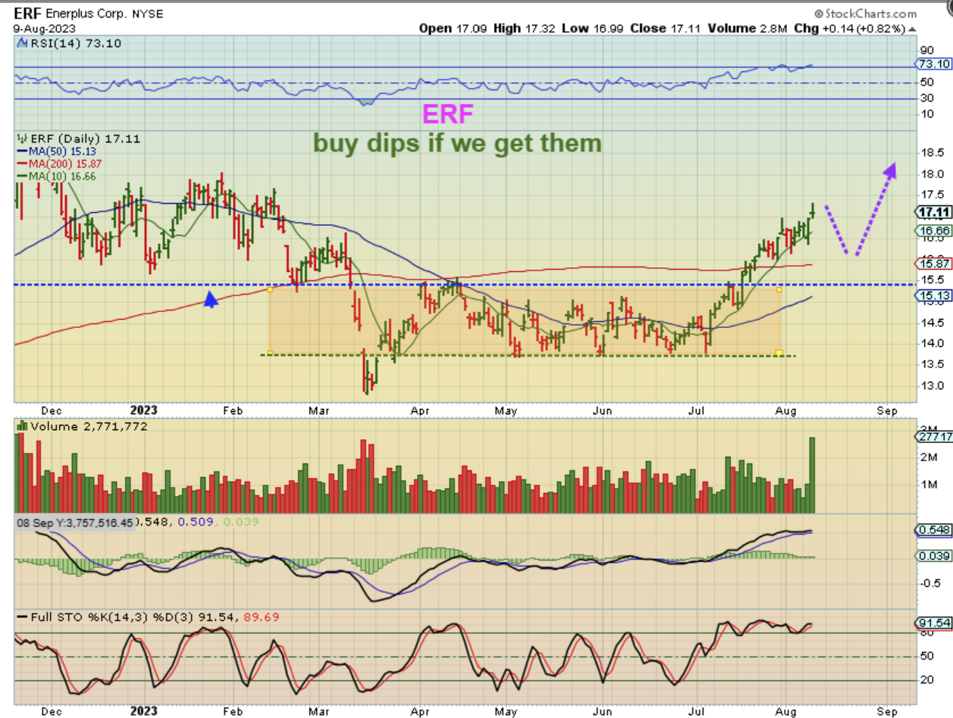953x718 pixels.
Task: Click the 17.11 price tag on right axis
Action: tap(933, 212)
